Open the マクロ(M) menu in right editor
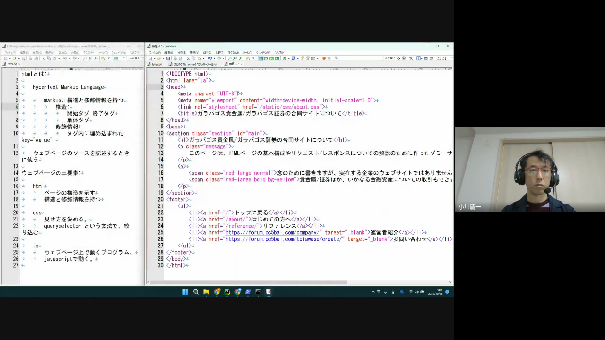 pyautogui.click(x=233, y=53)
